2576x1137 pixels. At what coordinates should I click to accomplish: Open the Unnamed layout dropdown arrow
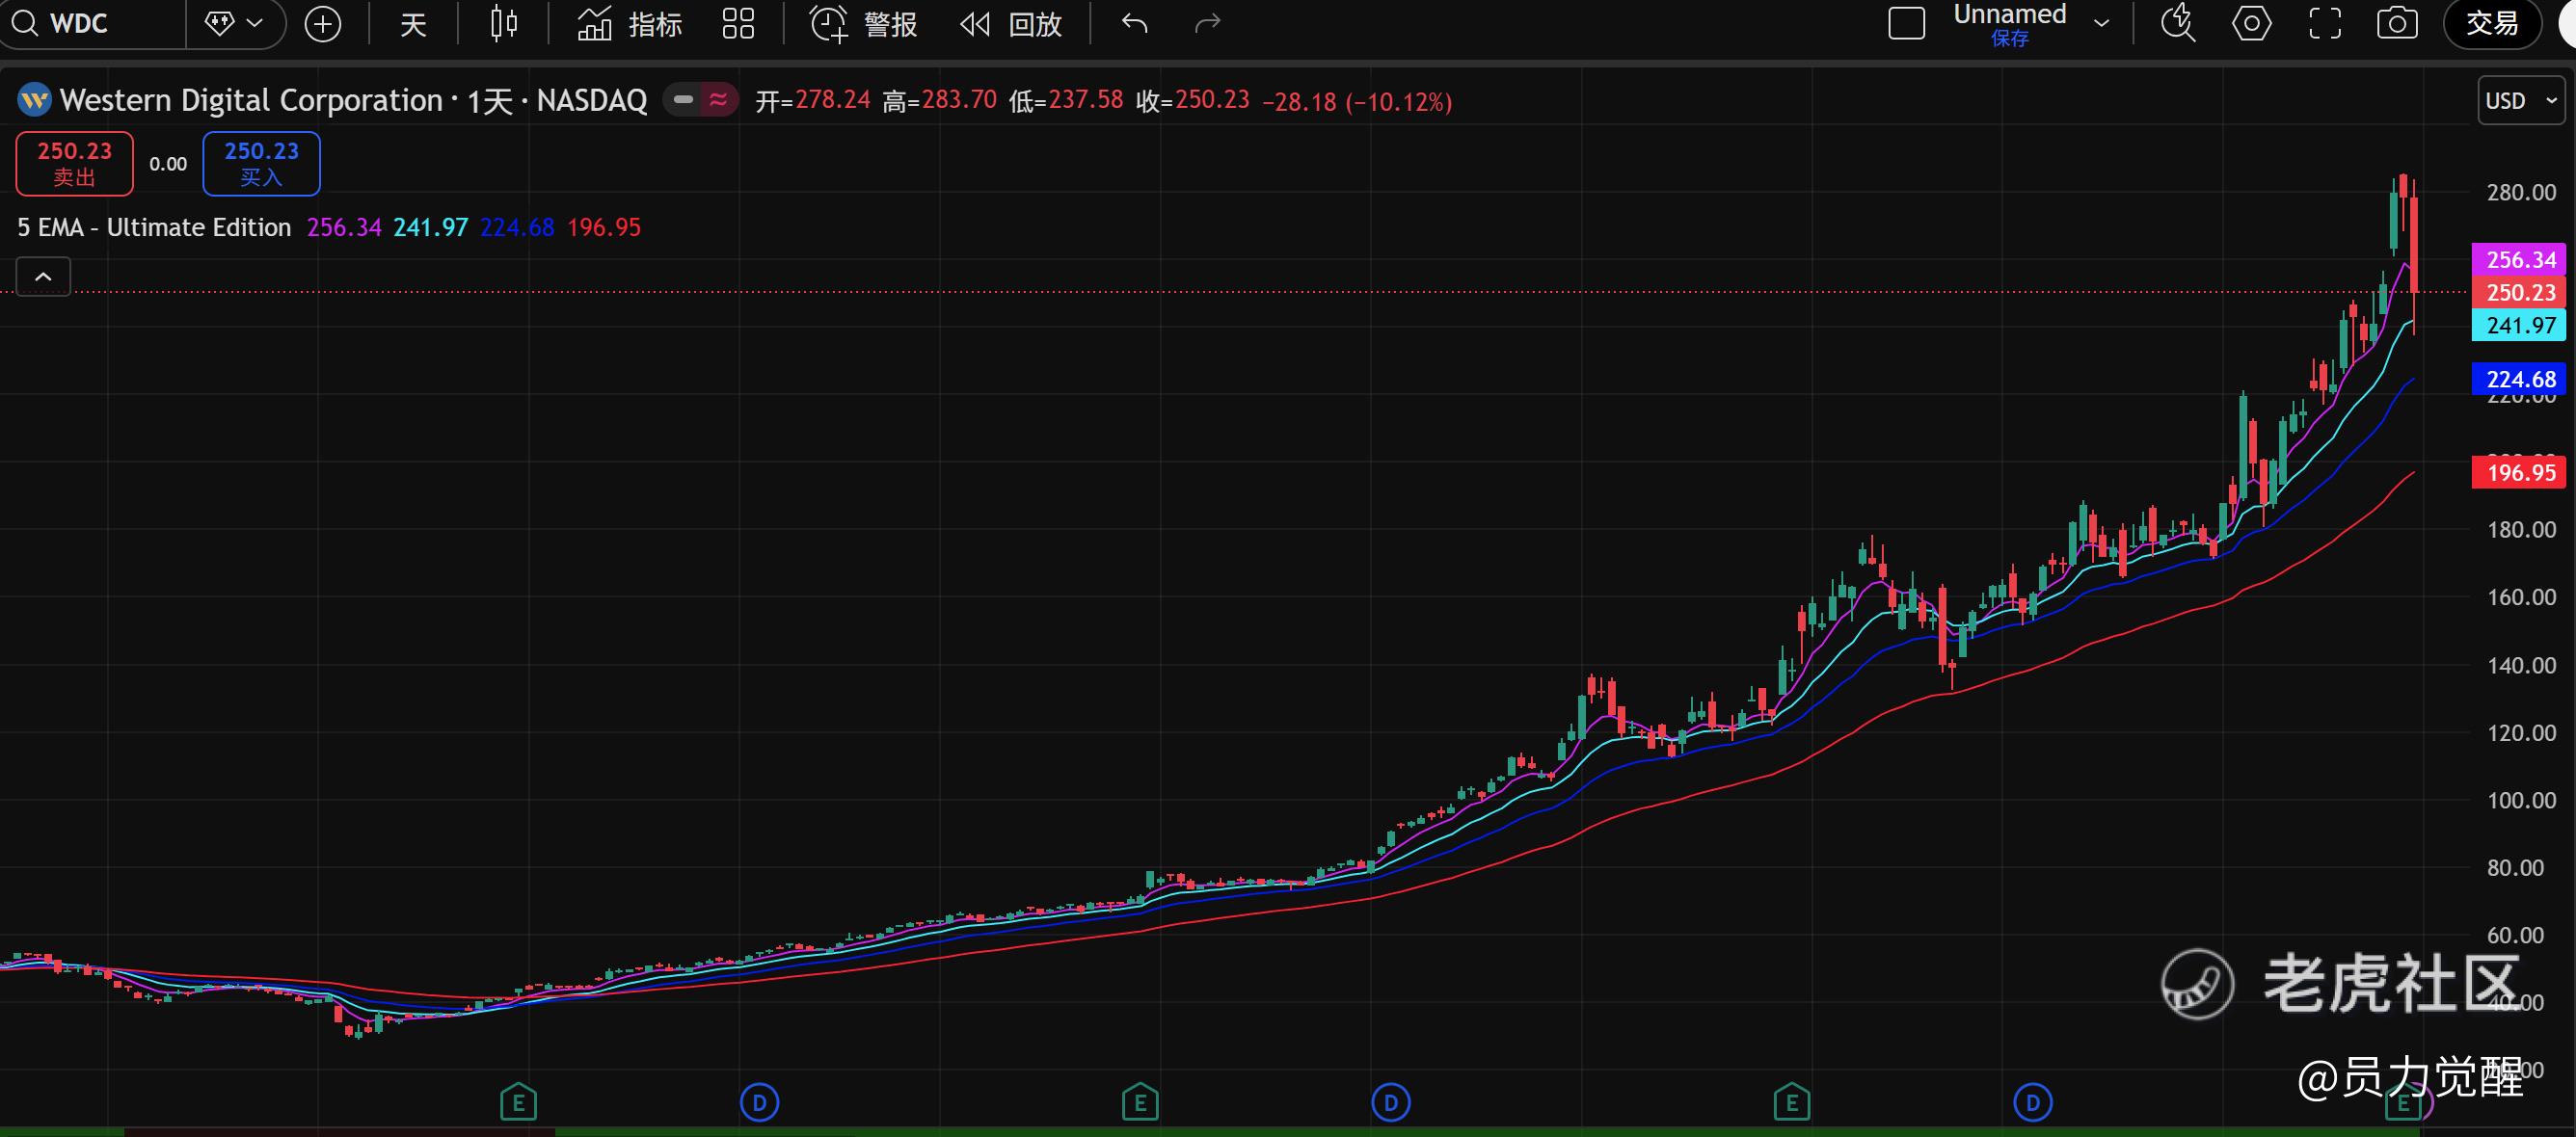coord(2102,24)
